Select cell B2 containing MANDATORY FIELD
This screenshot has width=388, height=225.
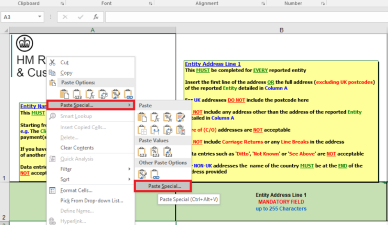coord(281,202)
